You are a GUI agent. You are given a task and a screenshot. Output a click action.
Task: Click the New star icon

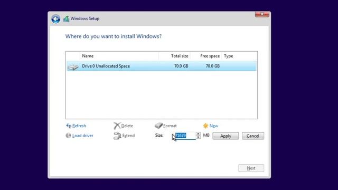click(x=205, y=126)
